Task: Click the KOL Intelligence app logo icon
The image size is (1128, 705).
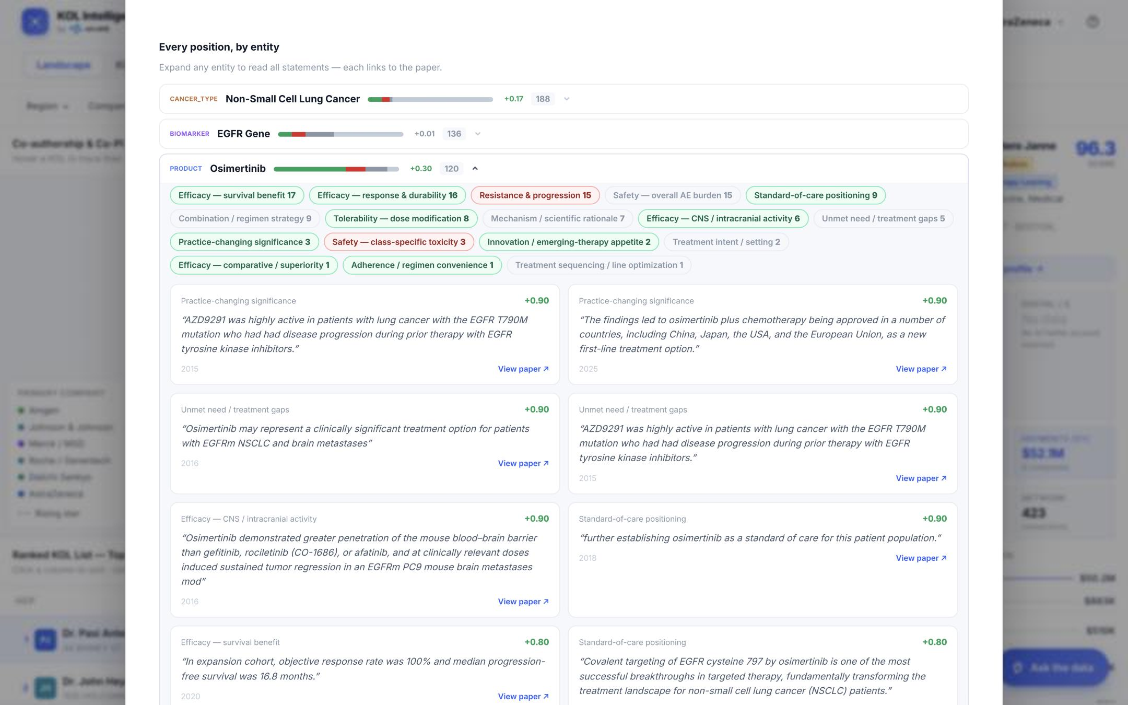Action: [x=35, y=22]
